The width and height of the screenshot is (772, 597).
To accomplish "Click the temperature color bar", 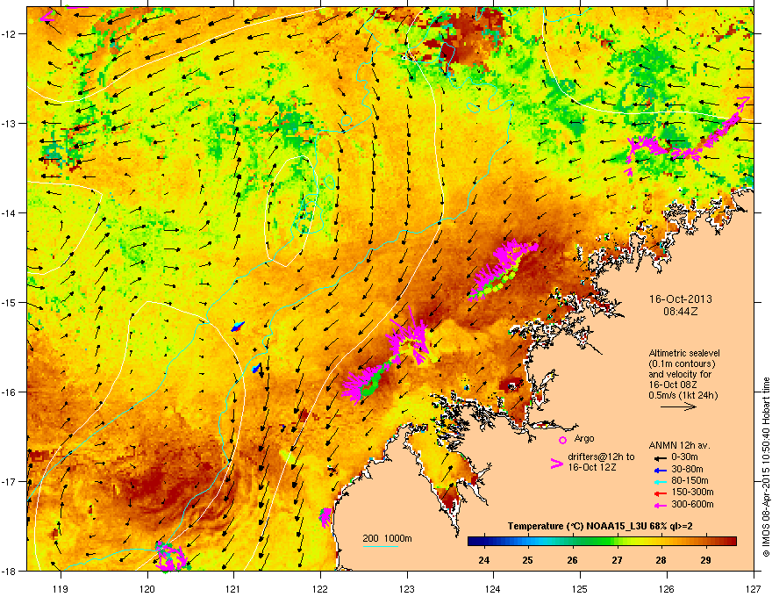I will tap(602, 542).
